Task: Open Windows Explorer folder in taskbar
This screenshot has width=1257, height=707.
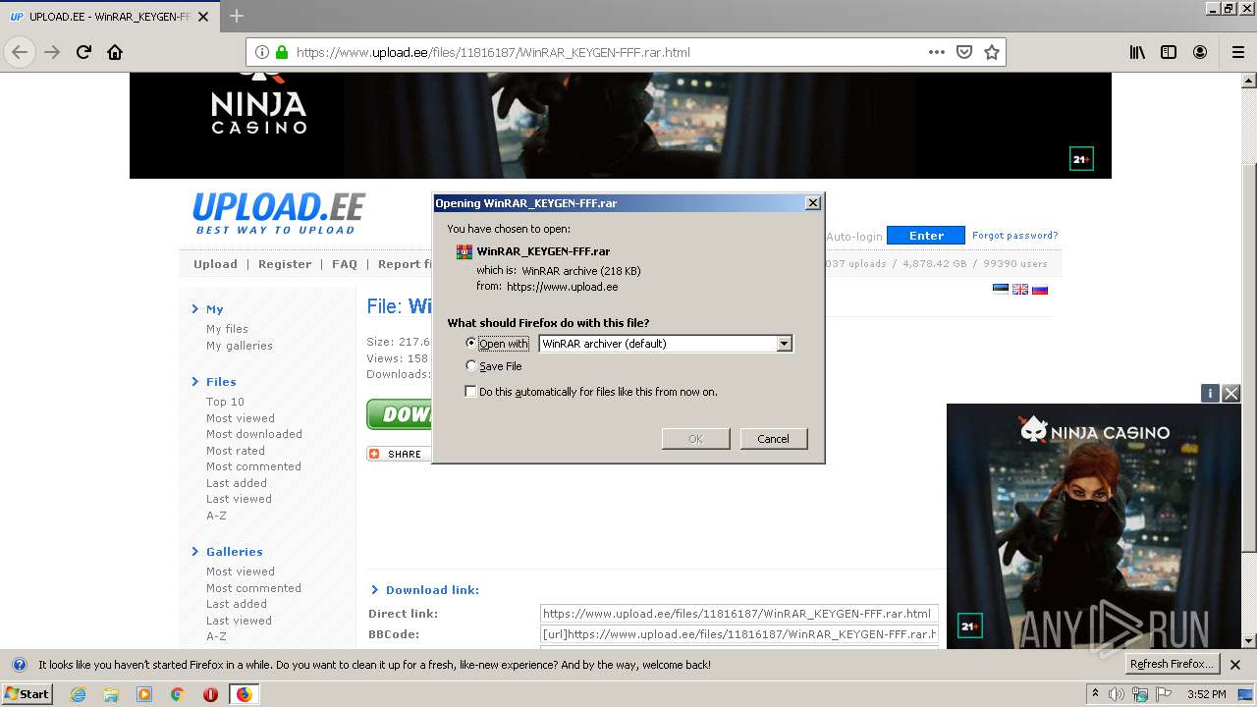Action: (111, 694)
